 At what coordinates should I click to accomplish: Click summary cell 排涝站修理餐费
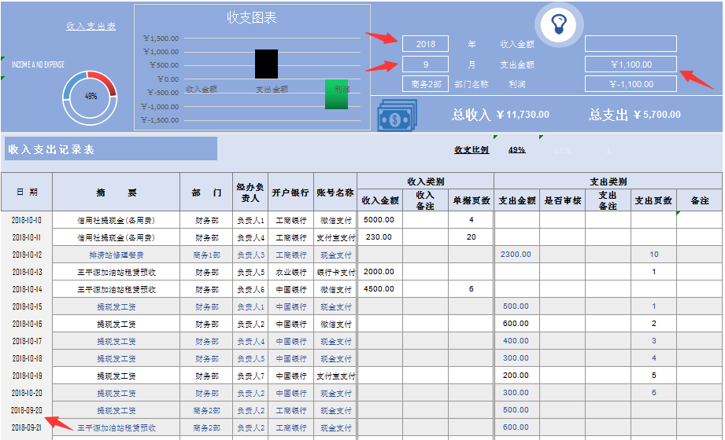[116, 255]
